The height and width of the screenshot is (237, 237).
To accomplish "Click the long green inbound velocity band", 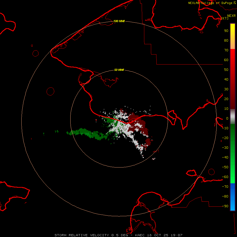I will (x=88, y=134).
